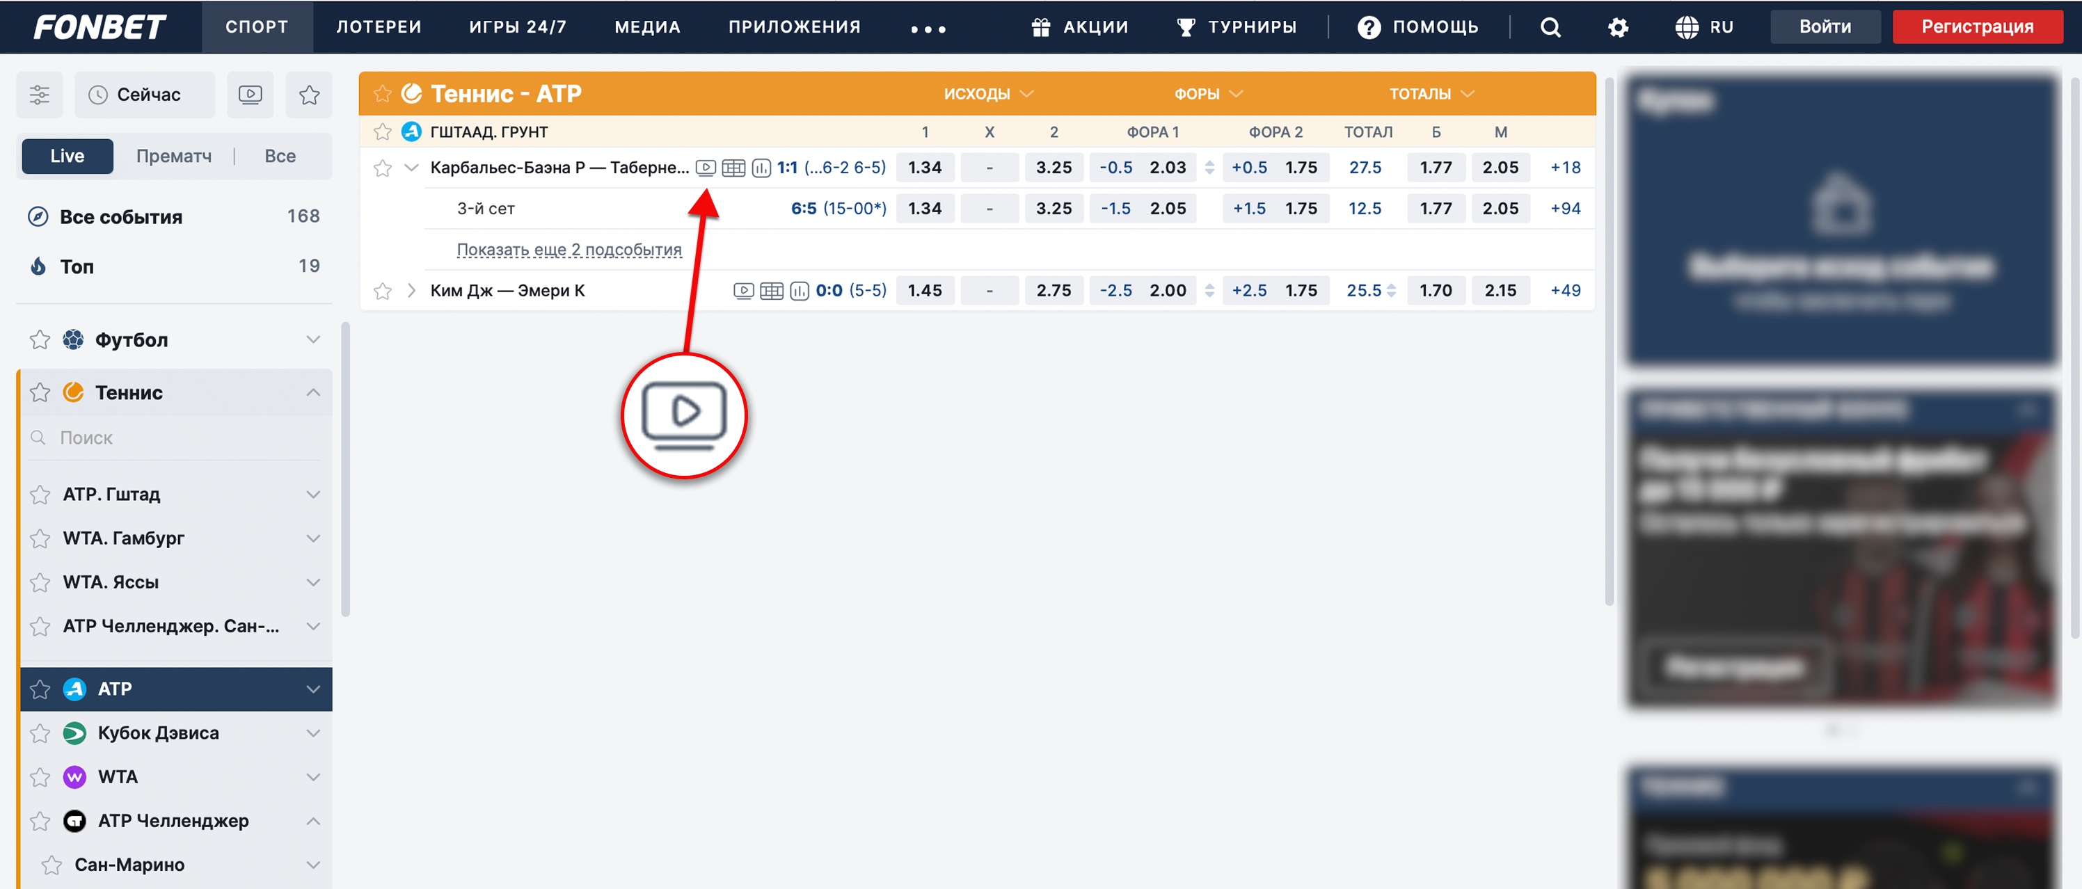Click the video broadcasts filter icon in sidebar
This screenshot has width=2082, height=889.
click(251, 95)
